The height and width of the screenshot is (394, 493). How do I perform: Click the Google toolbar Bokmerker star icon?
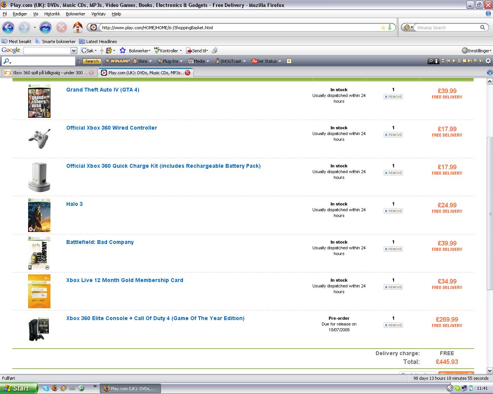click(122, 50)
